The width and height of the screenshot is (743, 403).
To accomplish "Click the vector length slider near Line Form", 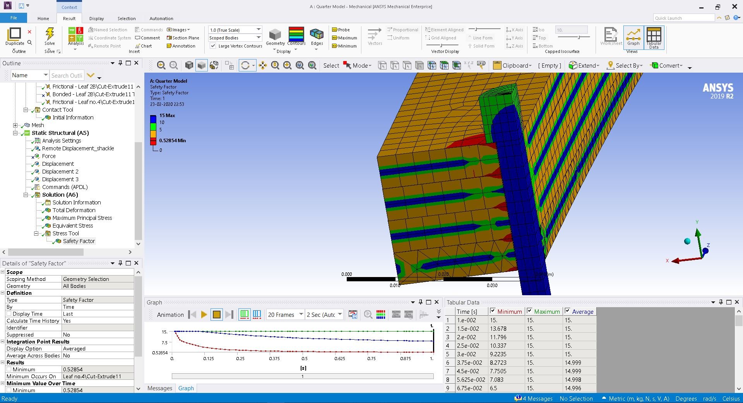I will coord(484,29).
